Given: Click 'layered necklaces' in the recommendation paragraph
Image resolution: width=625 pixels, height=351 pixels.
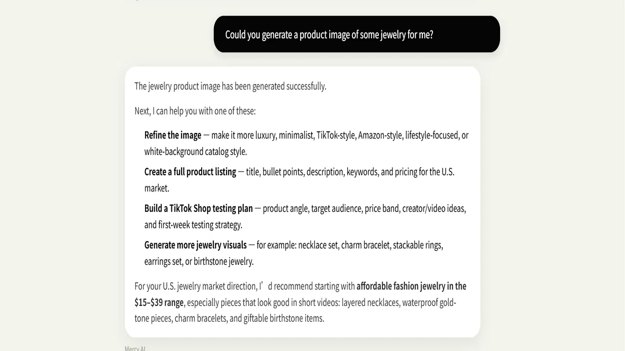Looking at the screenshot, I should 371,302.
